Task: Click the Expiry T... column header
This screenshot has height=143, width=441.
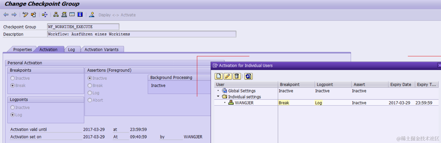Action: 427,84
